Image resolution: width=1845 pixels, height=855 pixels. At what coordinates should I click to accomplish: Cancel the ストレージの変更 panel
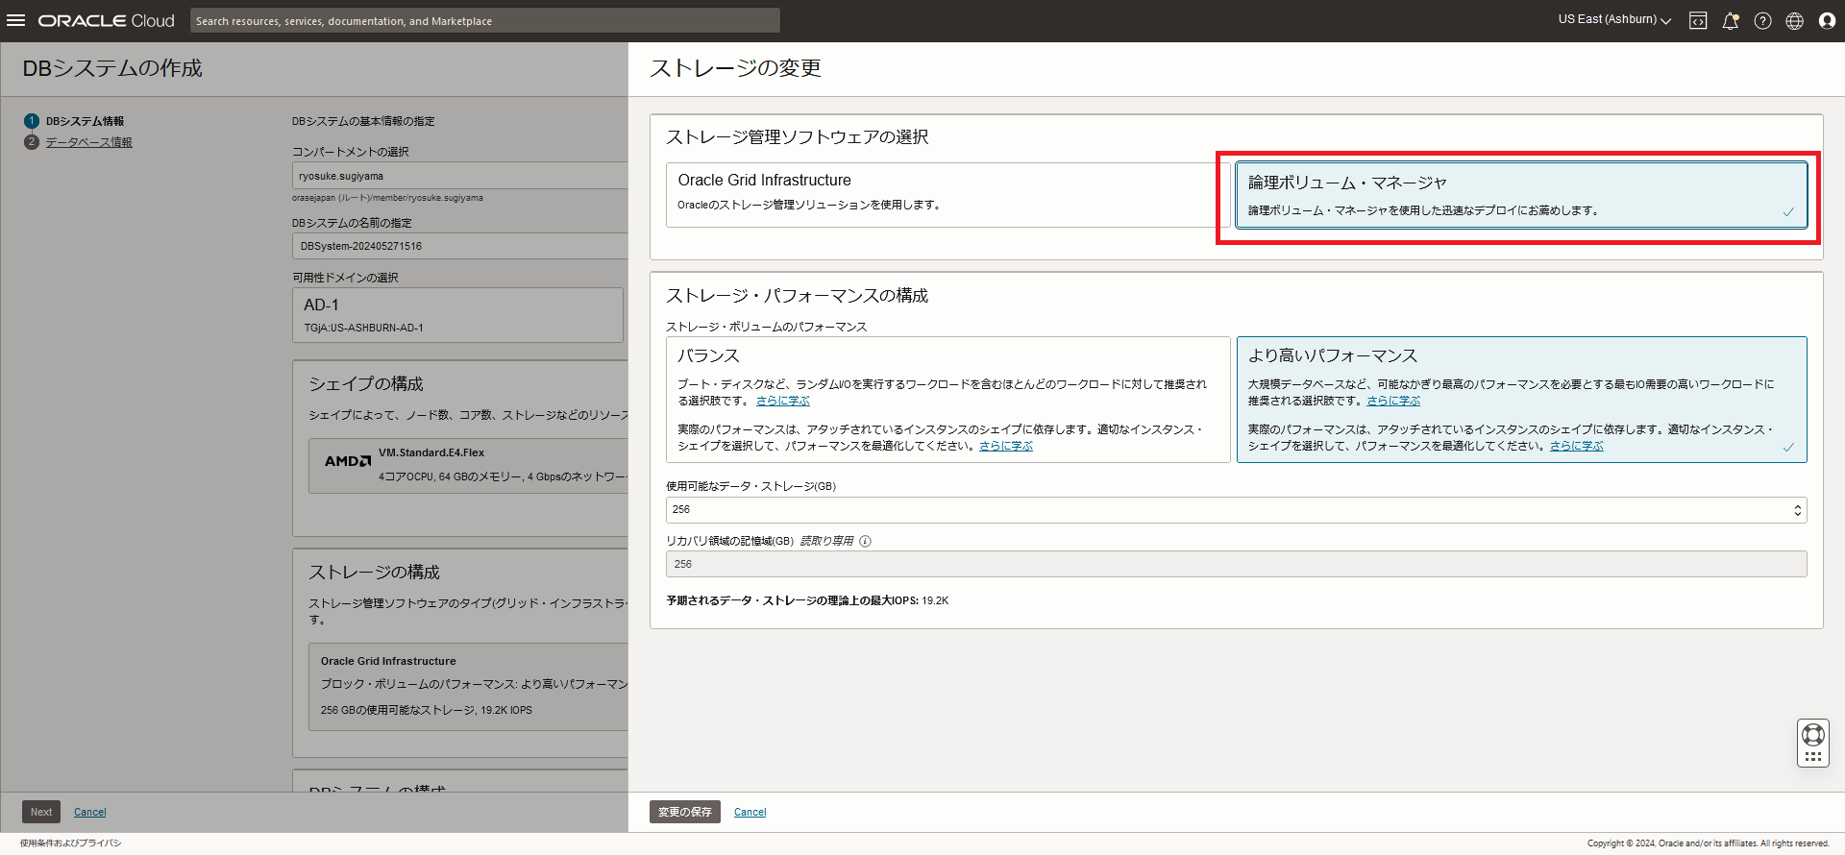click(750, 813)
